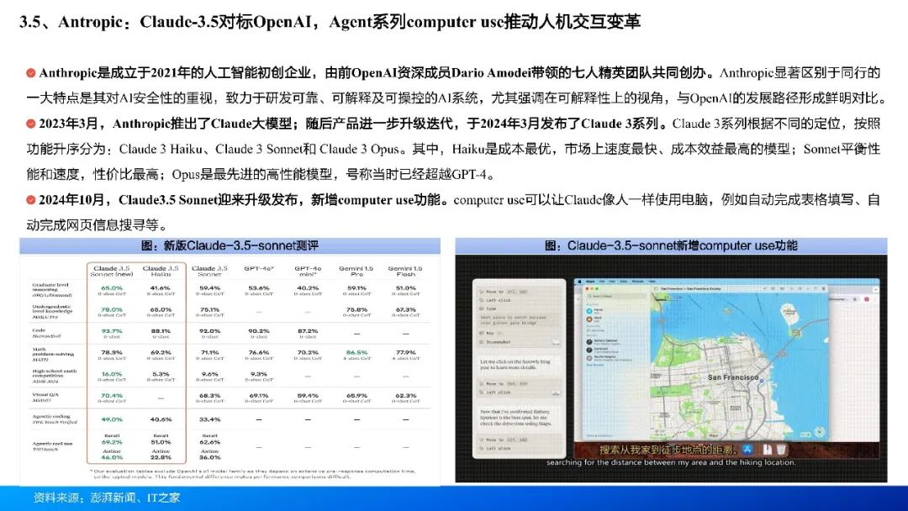Click column header 'GPT-4o*'
Screen dimensions: 908x511
[x=259, y=268]
